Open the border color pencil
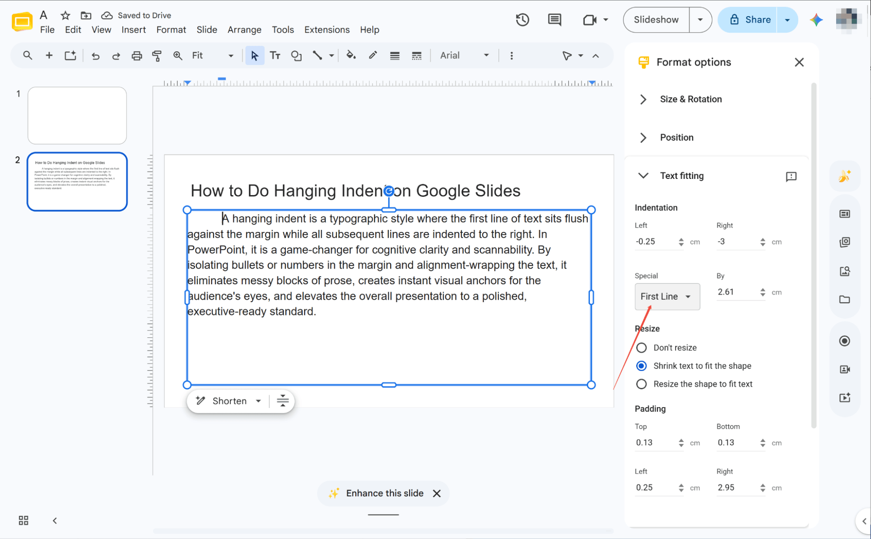Screen dimensions: 871x539 click(373, 55)
